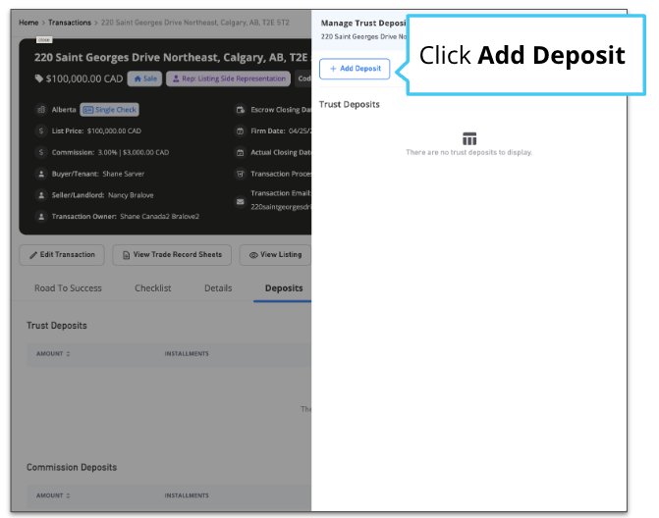Click the Alberta province icon
Viewport: 659px width, 518px height.
[x=41, y=110]
